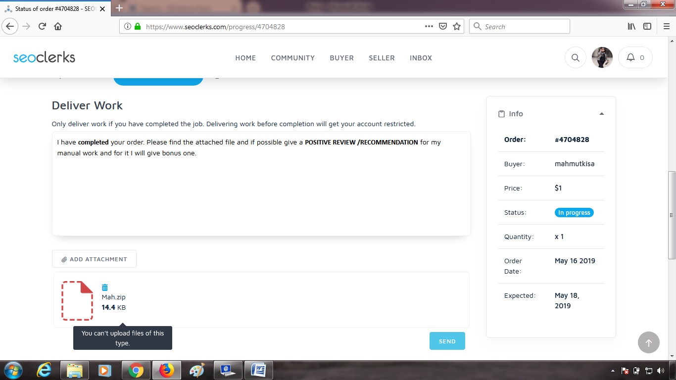Send the delivery message
The height and width of the screenshot is (380, 676).
[x=447, y=341]
